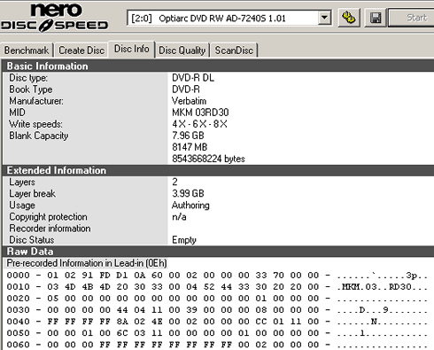Select the 4X - 6X - 8X write speeds value
The width and height of the screenshot is (434, 350).
point(199,124)
